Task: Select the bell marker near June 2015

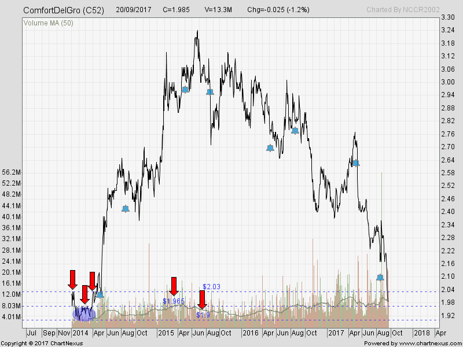Action: click(209, 91)
